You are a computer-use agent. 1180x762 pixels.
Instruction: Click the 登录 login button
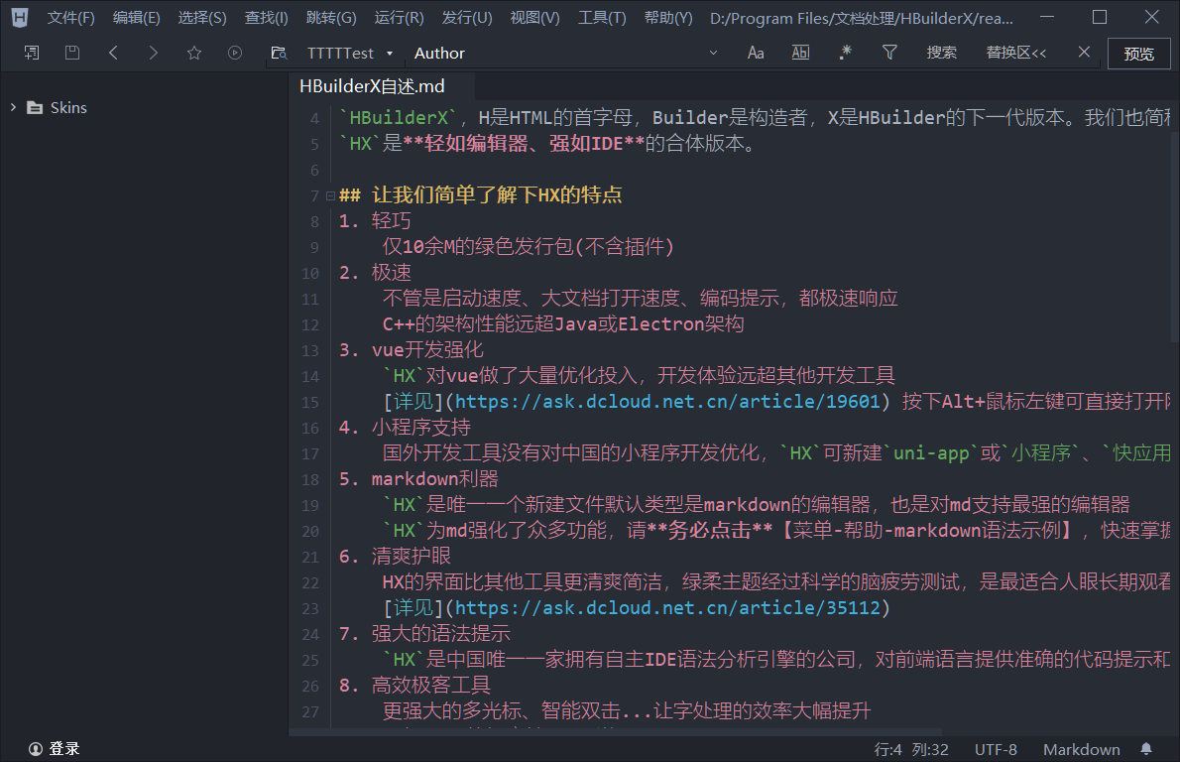pos(55,748)
